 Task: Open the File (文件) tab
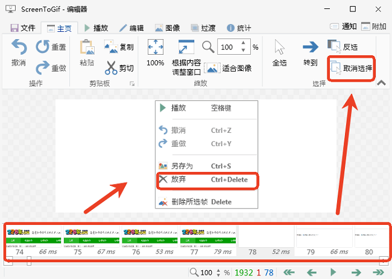pyautogui.click(x=23, y=28)
